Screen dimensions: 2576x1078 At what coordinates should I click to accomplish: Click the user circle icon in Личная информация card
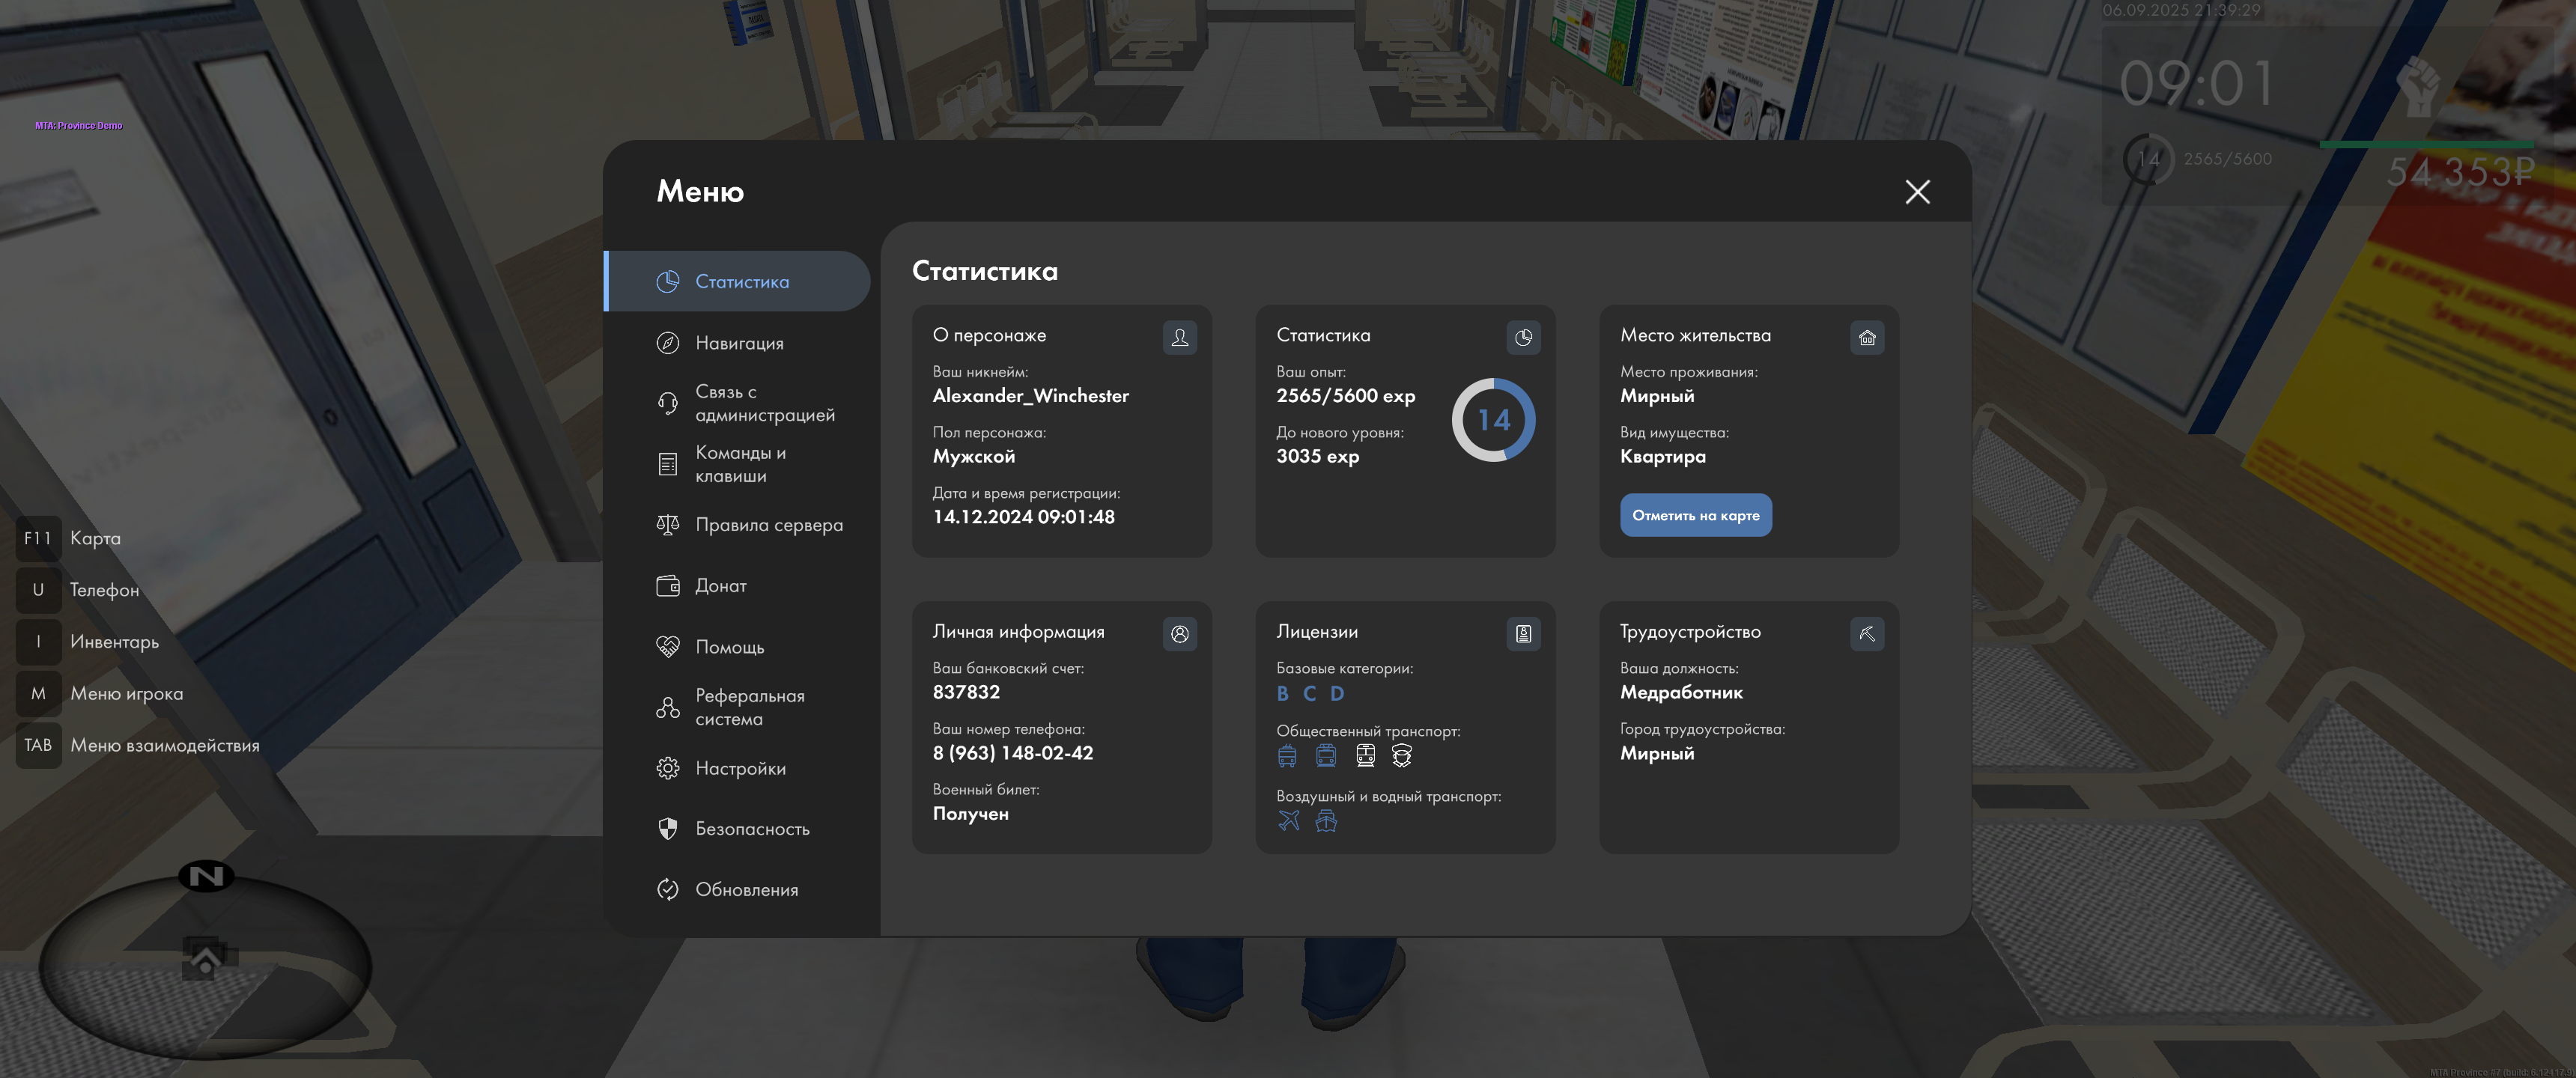click(1179, 634)
